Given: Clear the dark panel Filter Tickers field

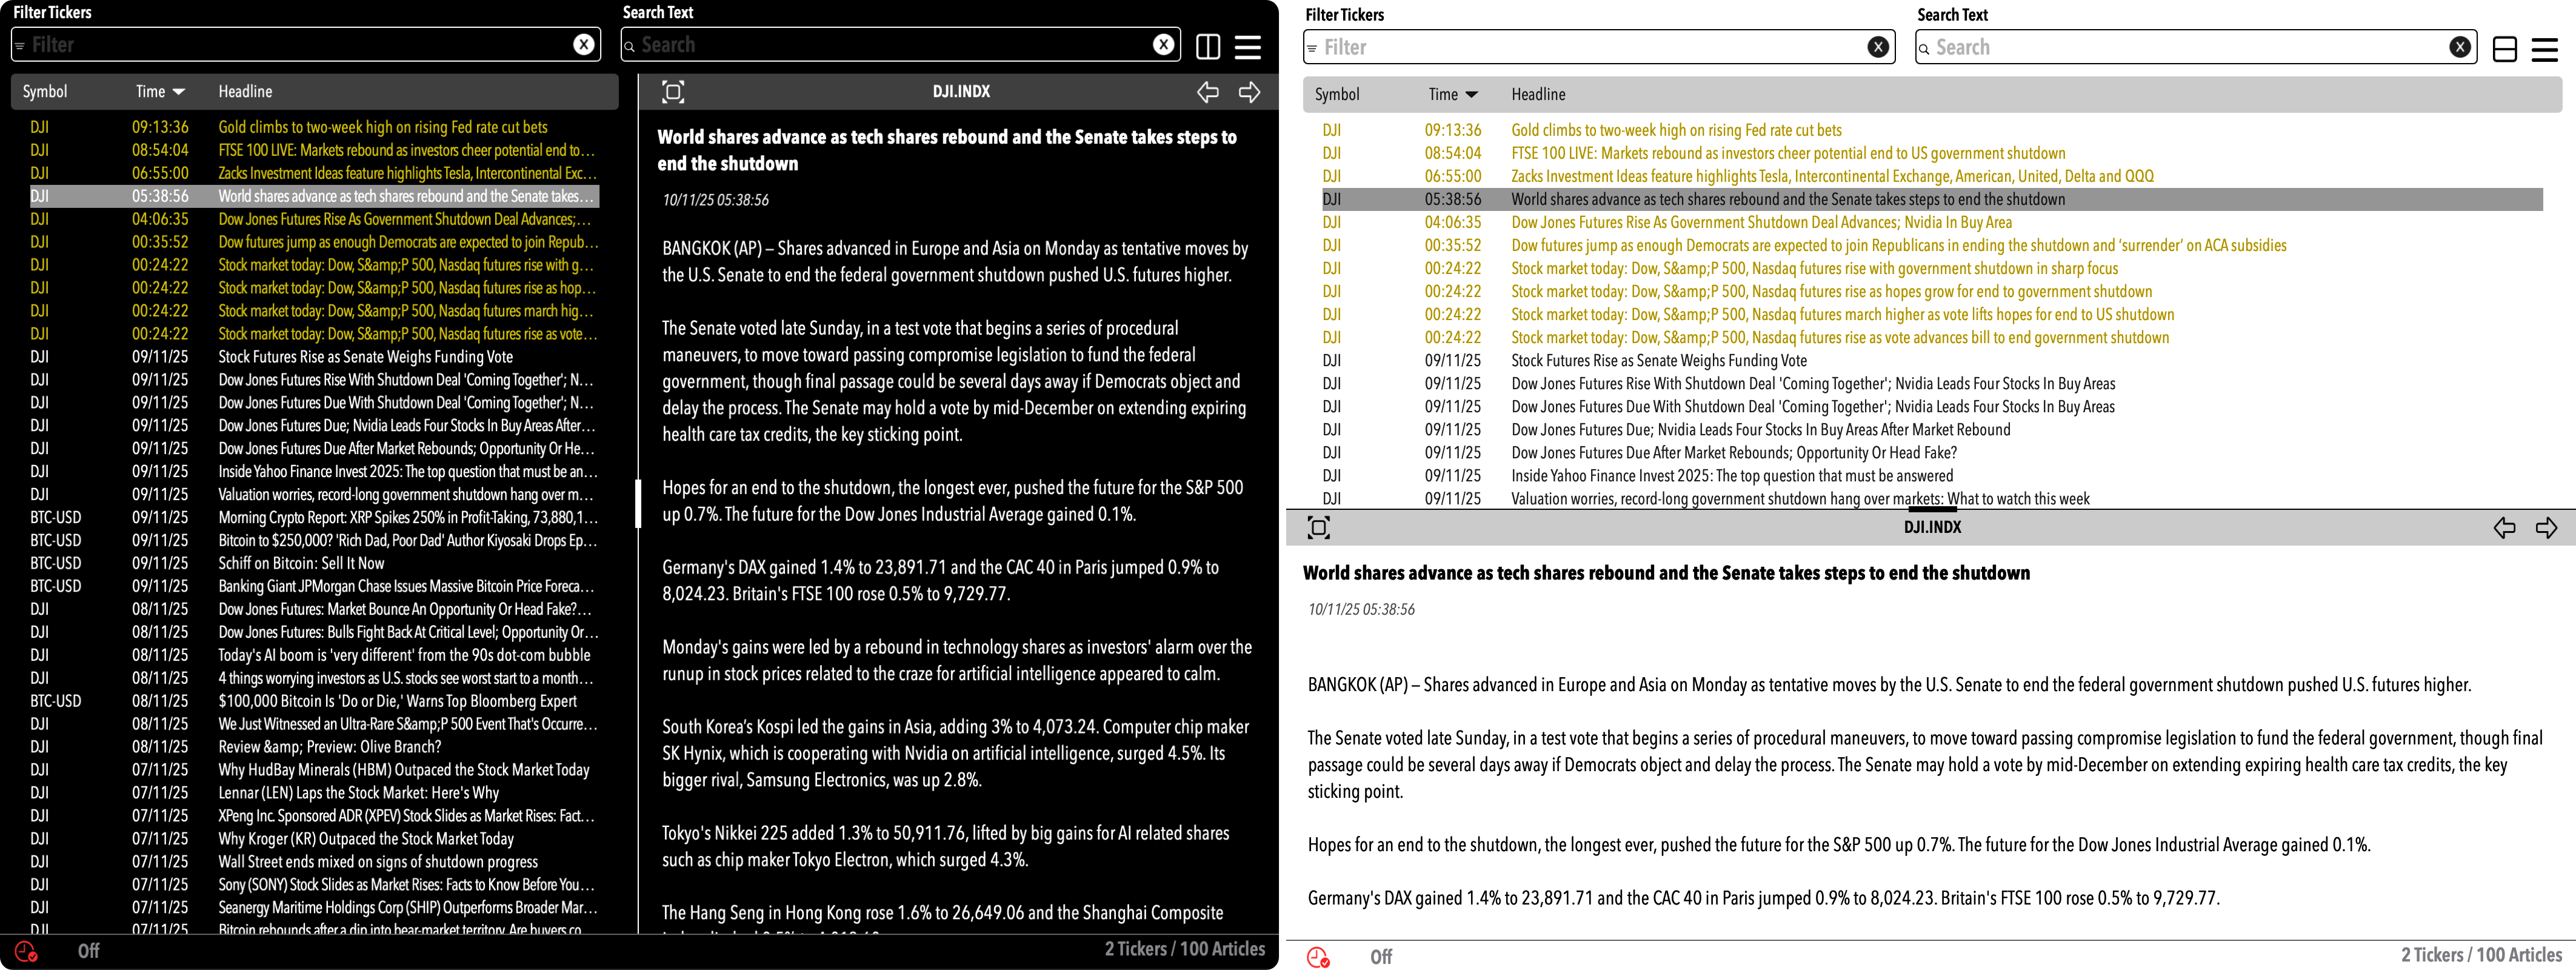Looking at the screenshot, I should (584, 44).
